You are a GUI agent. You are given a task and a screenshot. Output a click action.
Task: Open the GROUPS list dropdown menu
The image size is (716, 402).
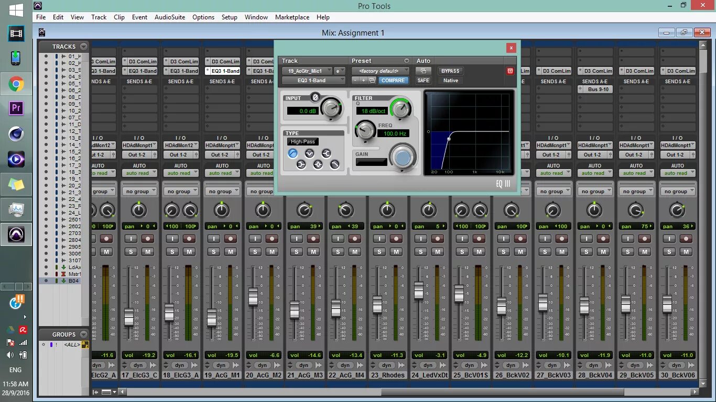(83, 334)
